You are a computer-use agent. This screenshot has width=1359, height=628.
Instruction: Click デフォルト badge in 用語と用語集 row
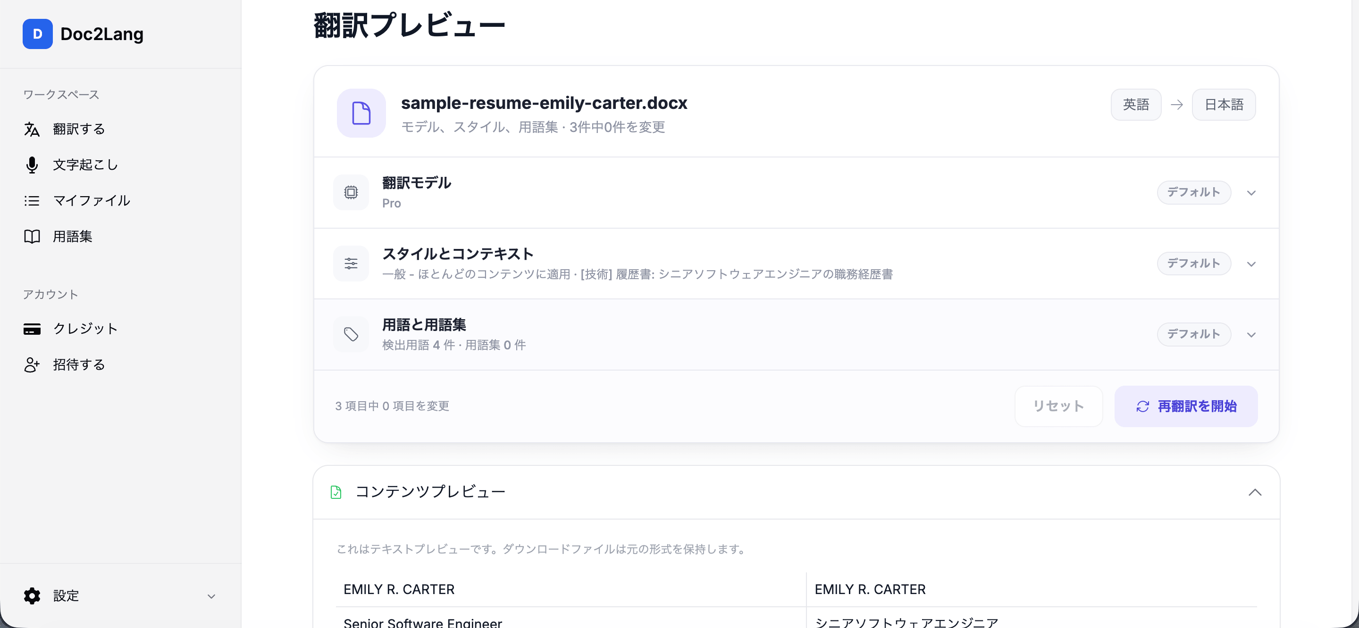1194,334
